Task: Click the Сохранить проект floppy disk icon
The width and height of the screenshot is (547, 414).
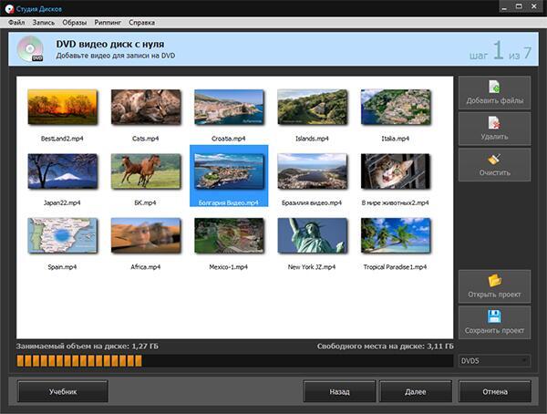Action: click(x=493, y=316)
